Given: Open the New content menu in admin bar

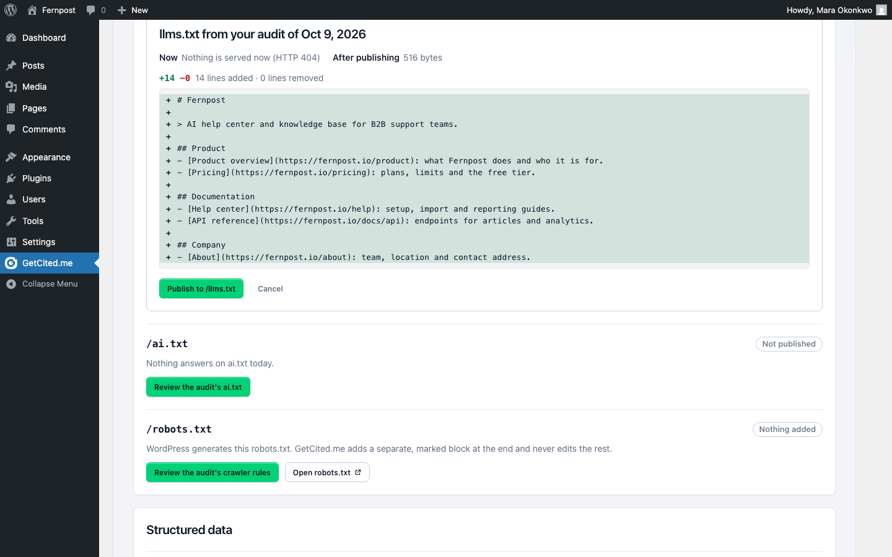Looking at the screenshot, I should point(133,10).
